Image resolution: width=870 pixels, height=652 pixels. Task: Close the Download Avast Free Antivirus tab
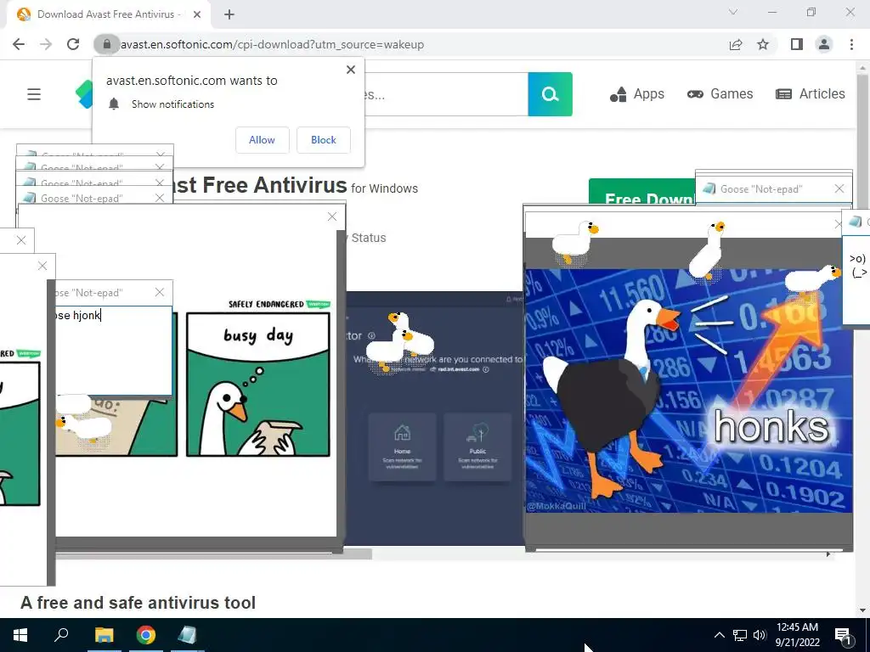click(x=197, y=14)
